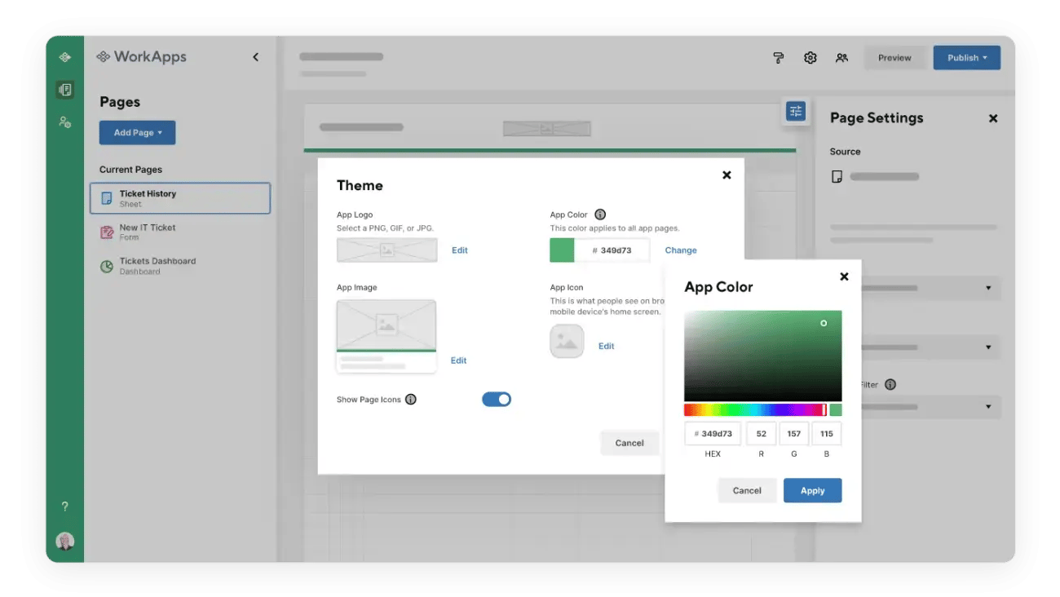Toggle the Show Page Icons switch
The width and height of the screenshot is (1060, 597).
tap(497, 399)
